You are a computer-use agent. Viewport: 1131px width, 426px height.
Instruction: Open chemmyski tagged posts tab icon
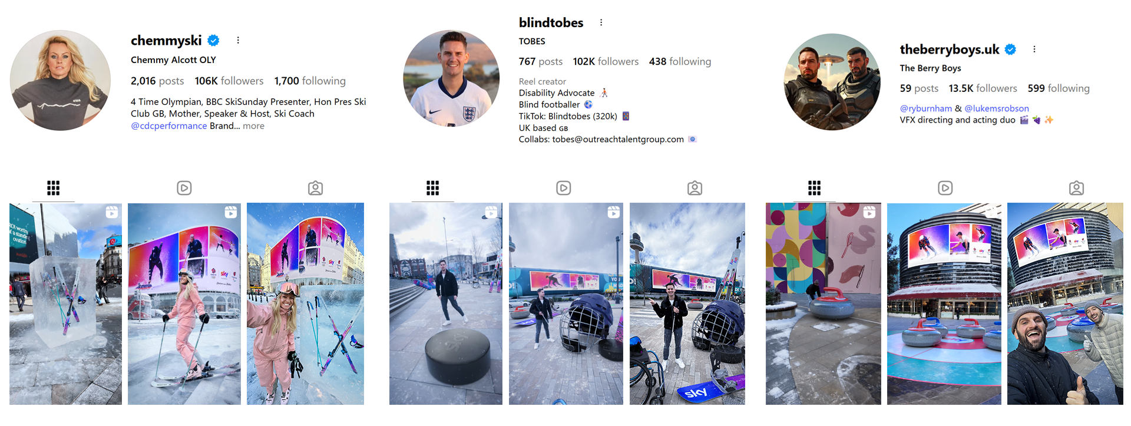tap(316, 188)
